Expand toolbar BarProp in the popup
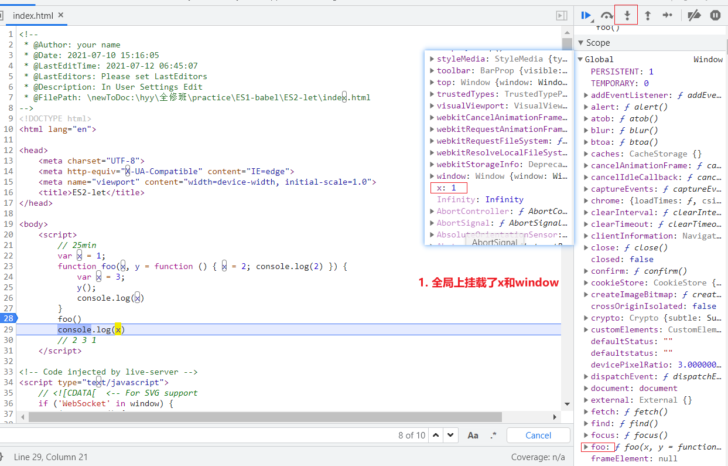This screenshot has width=728, height=466. (432, 70)
